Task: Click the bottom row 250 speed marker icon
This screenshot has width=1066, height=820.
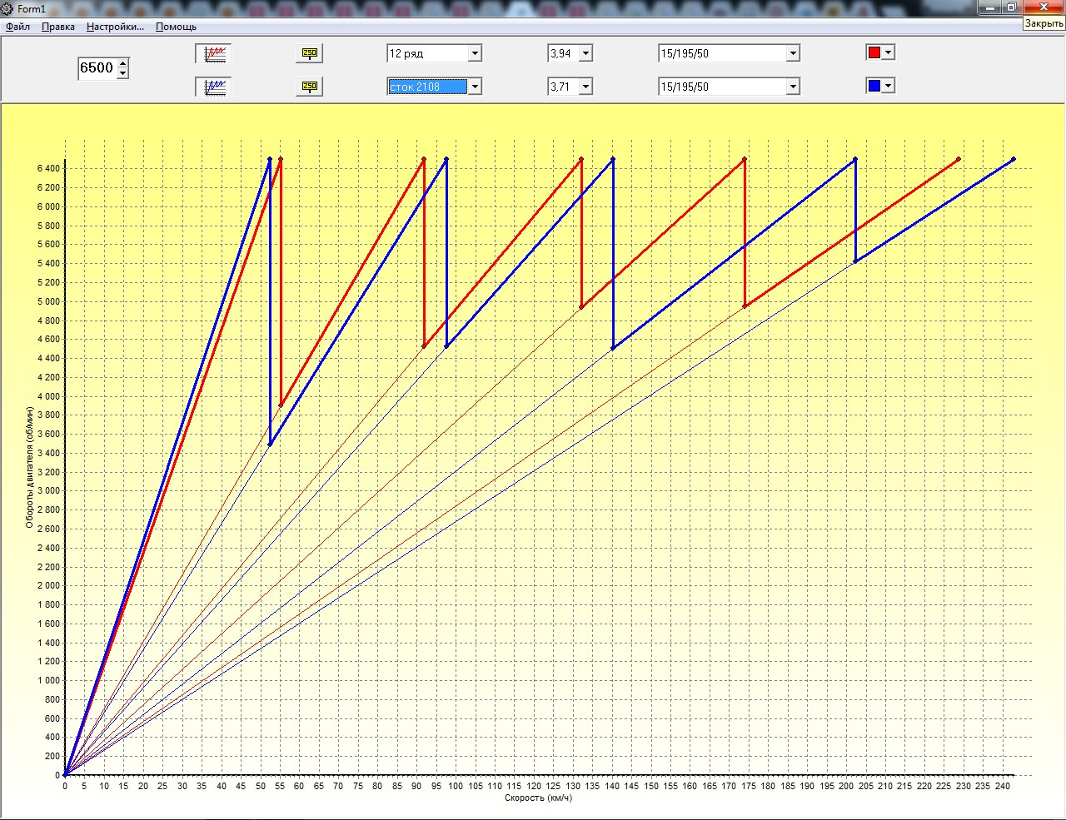Action: 309,87
